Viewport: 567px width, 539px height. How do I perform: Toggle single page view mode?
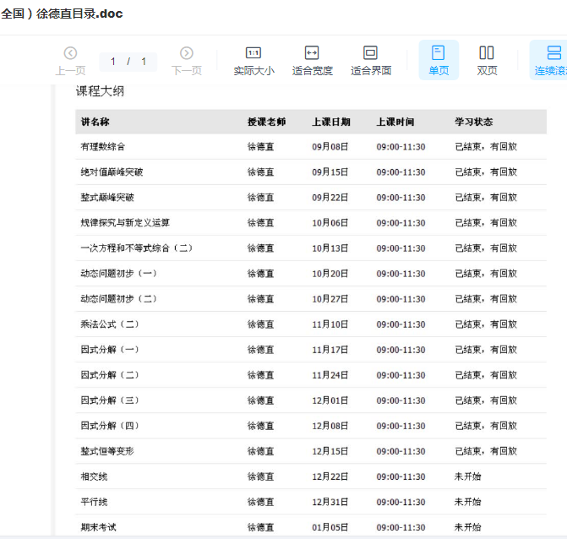(439, 53)
